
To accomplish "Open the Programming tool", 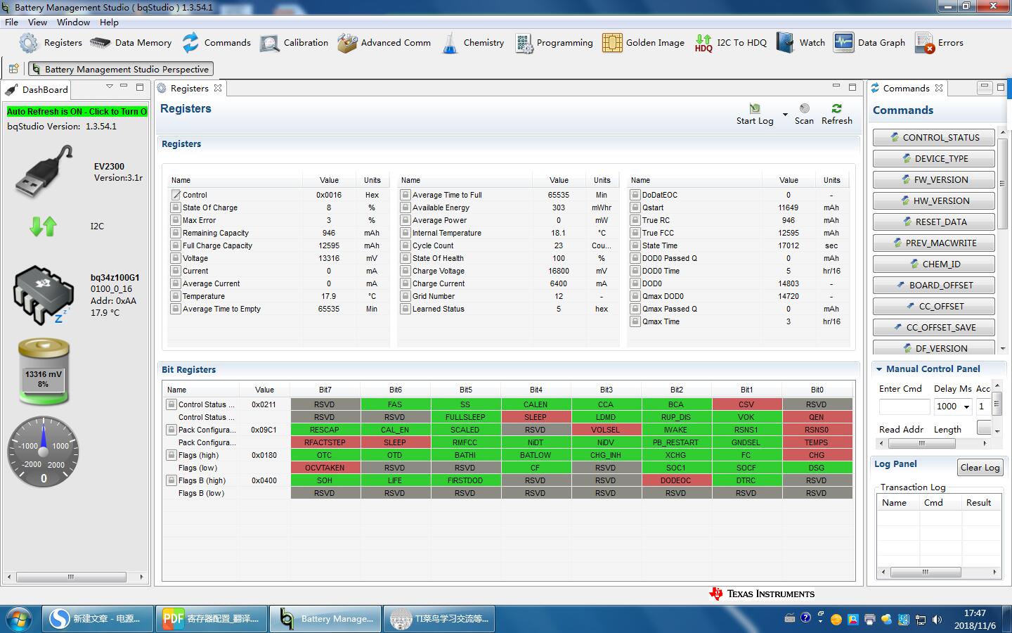I will tap(554, 43).
